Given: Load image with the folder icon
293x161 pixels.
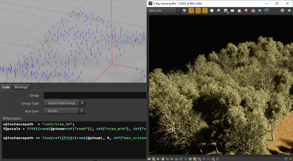Looking at the screenshot, I should [232, 11].
